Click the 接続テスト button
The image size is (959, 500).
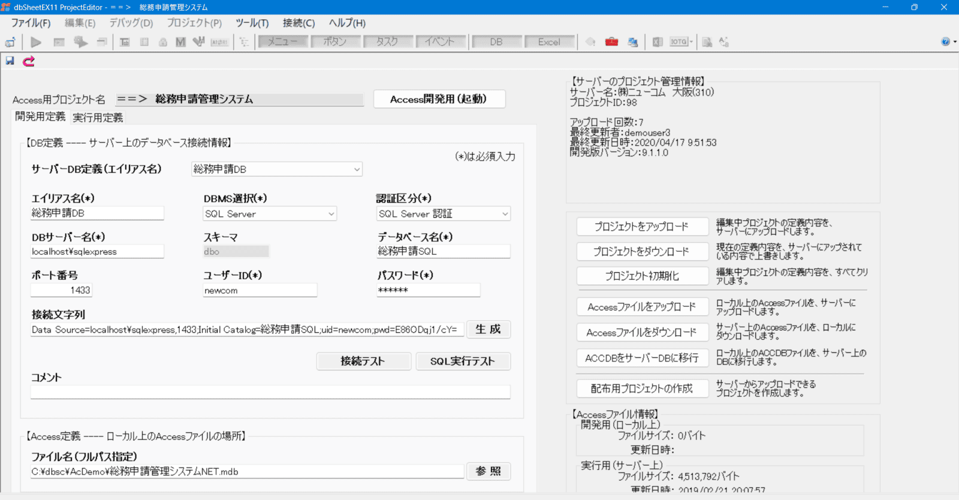[x=363, y=361]
